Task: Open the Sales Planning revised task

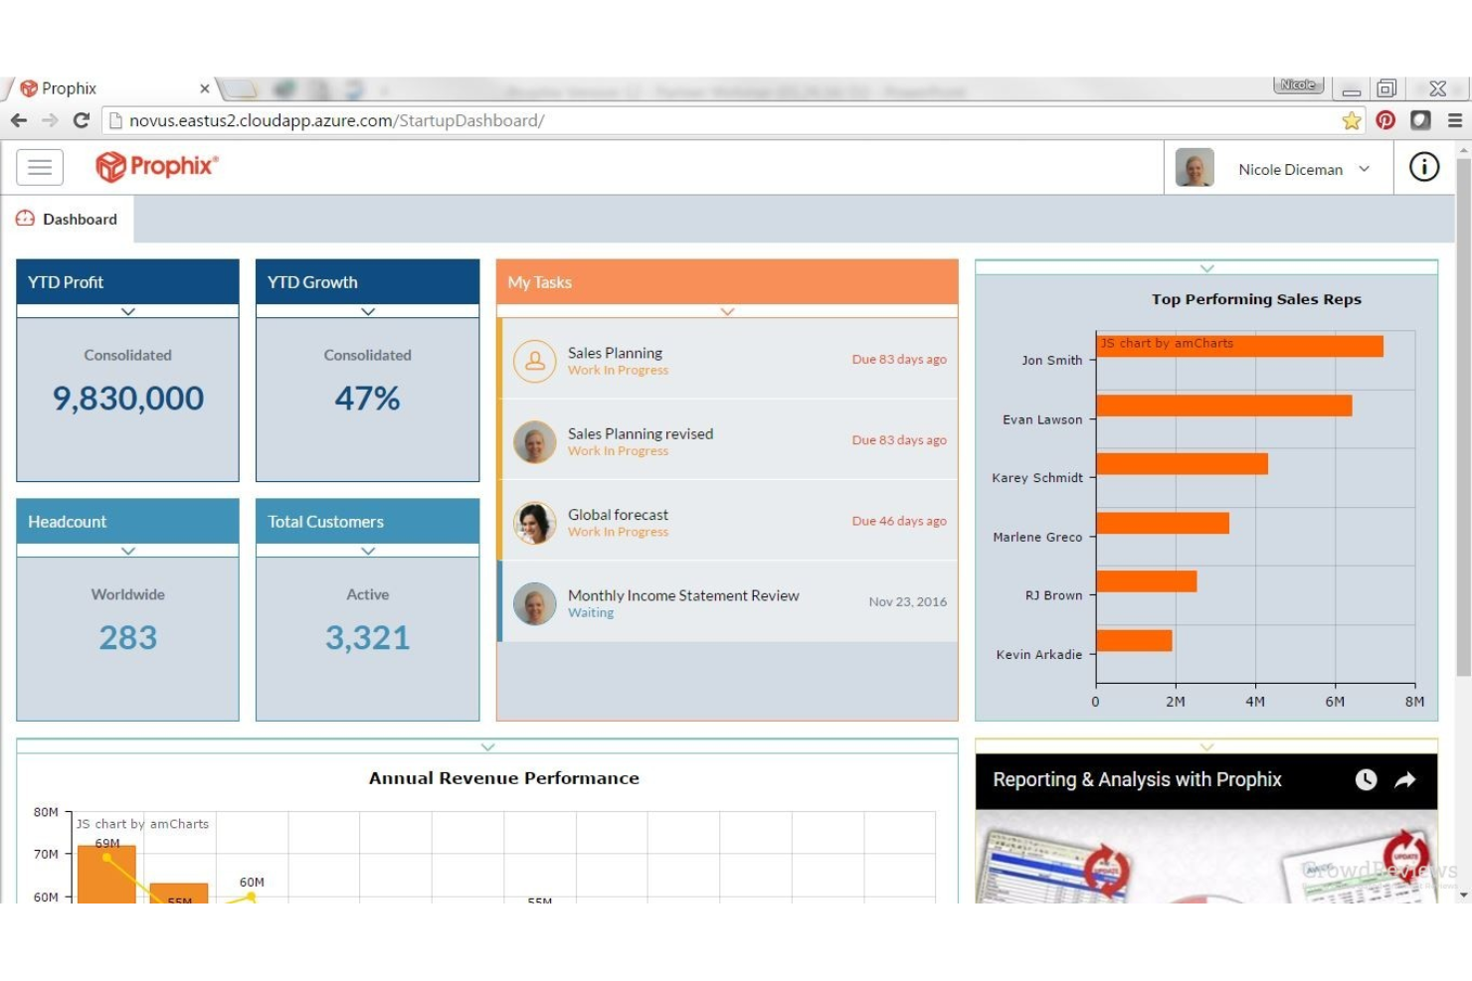Action: pos(640,434)
